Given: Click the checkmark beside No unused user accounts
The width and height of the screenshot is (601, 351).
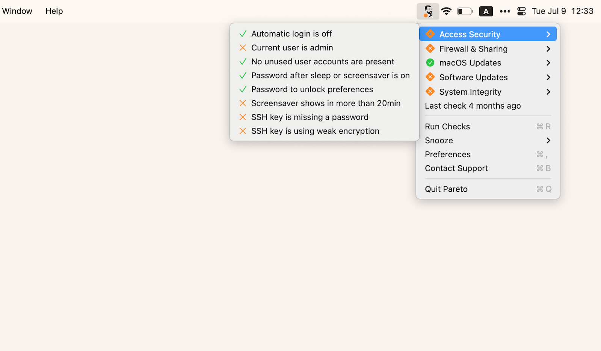Looking at the screenshot, I should coord(243,62).
